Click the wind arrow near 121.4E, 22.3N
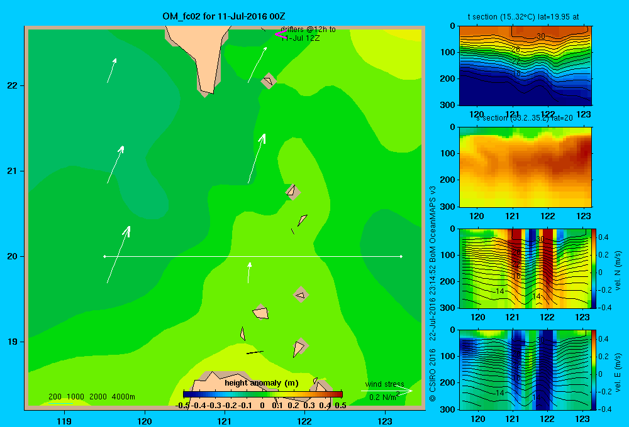This screenshot has height=427, width=629. (x=257, y=65)
